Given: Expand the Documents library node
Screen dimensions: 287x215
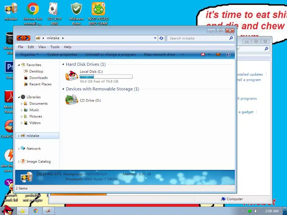Looking at the screenshot, I should coord(22,104).
